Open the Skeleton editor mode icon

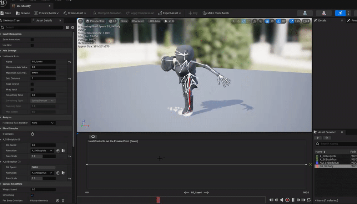(x=305, y=13)
